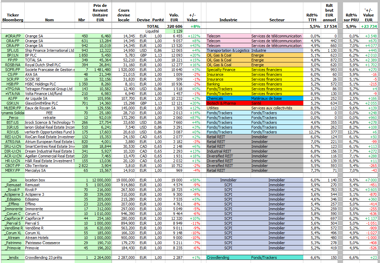Click the RIV:US ticker cell
Screen dimensions: 380x263
tap(13, 132)
